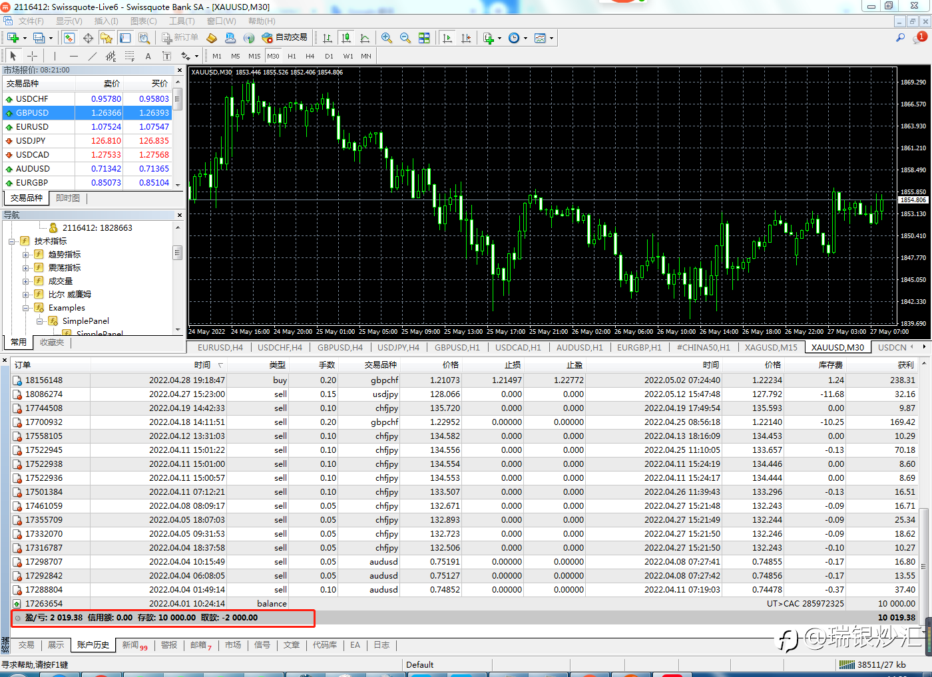932x677 pixels.
Task: Draw a horizontal line tool
Action: click(74, 56)
